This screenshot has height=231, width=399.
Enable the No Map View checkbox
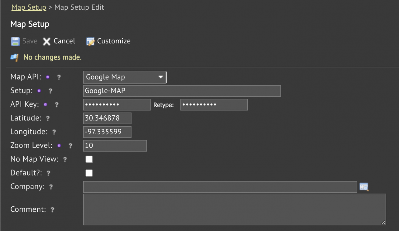point(89,160)
